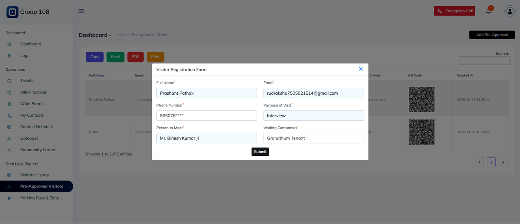This screenshot has width=520, height=224.
Task: Select page 1 in pagination
Action: click(x=491, y=162)
